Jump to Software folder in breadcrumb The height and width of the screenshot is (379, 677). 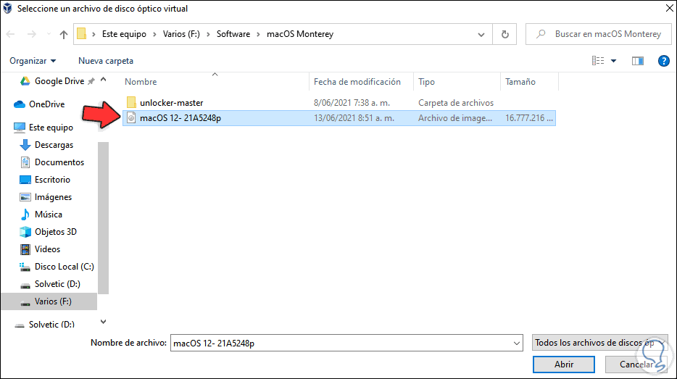coord(233,34)
